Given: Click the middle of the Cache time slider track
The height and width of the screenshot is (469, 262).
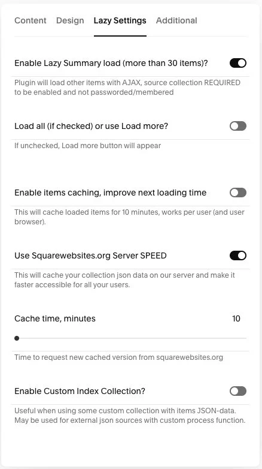Looking at the screenshot, I should [130, 338].
